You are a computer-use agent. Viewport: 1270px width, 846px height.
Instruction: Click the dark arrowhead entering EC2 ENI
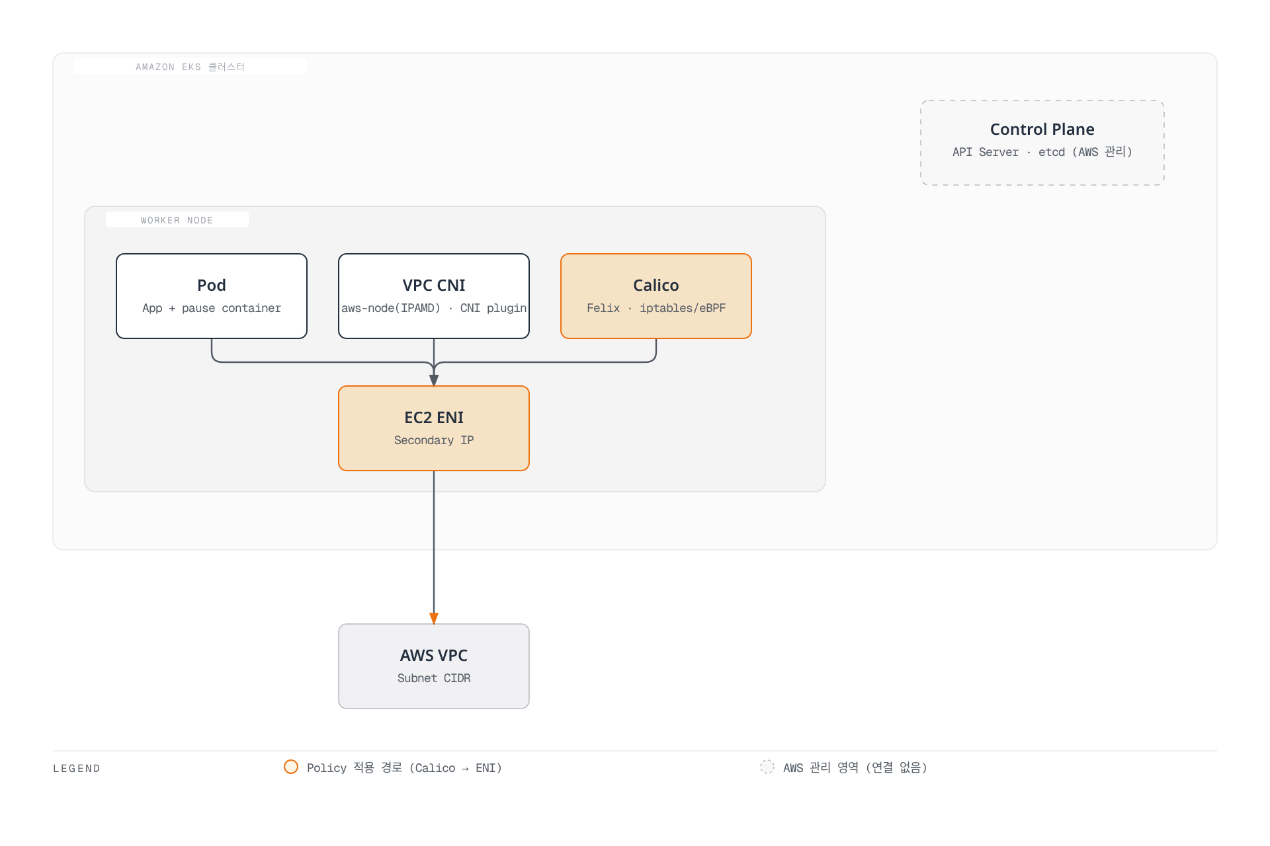pyautogui.click(x=434, y=381)
